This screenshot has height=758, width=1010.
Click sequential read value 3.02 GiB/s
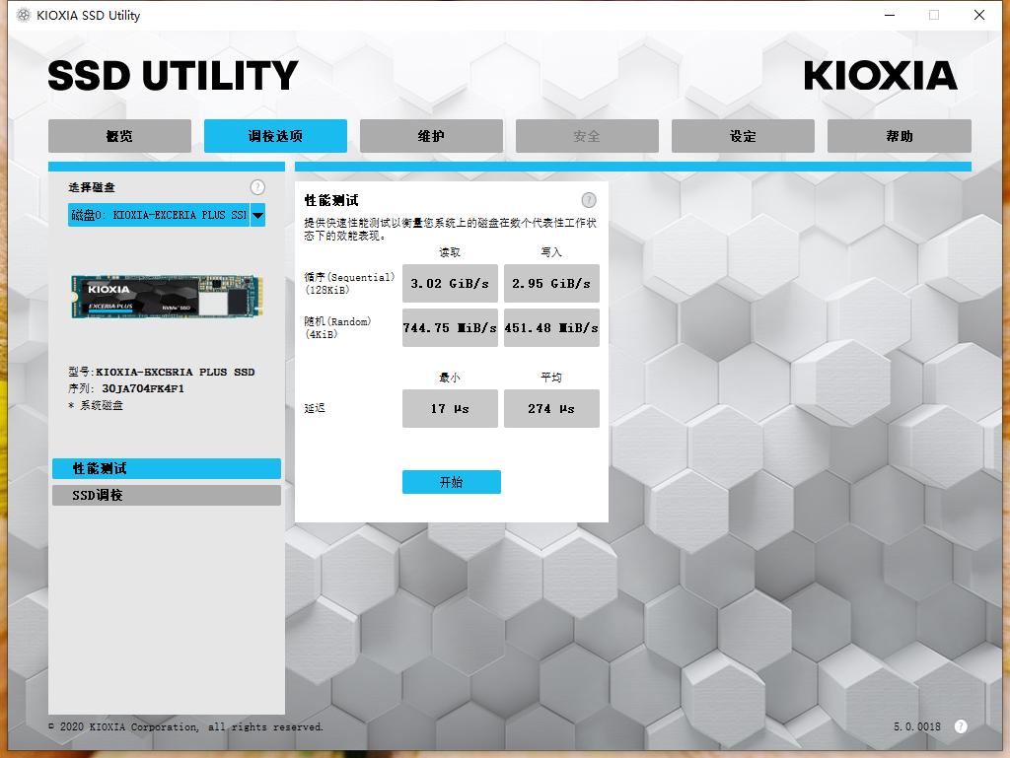click(x=450, y=283)
